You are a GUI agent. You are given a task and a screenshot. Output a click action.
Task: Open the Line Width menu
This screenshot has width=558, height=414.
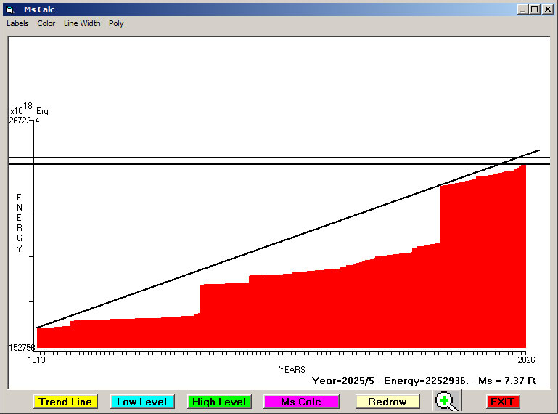tap(82, 23)
